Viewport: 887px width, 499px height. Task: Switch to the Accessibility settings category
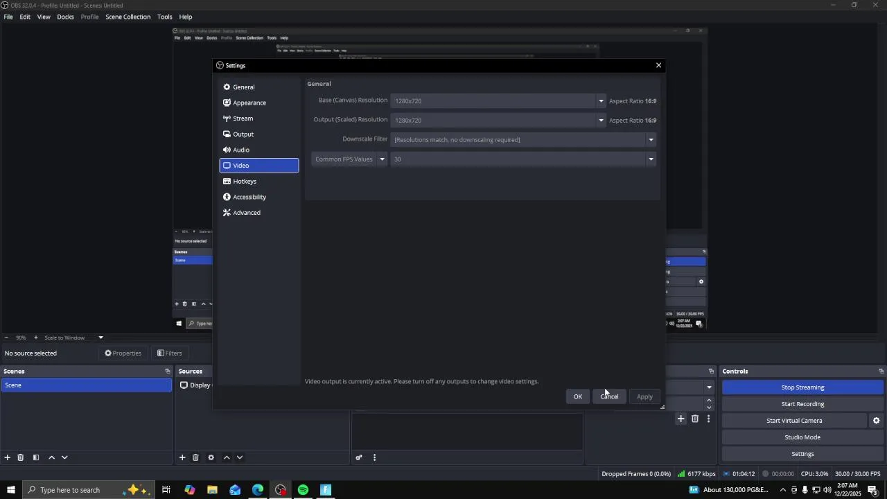click(259, 197)
